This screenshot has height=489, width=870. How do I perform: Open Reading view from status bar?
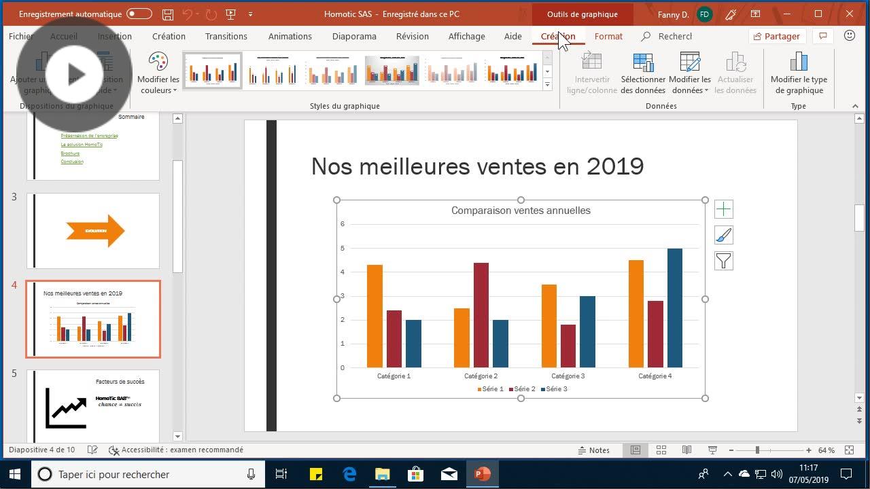pyautogui.click(x=686, y=450)
